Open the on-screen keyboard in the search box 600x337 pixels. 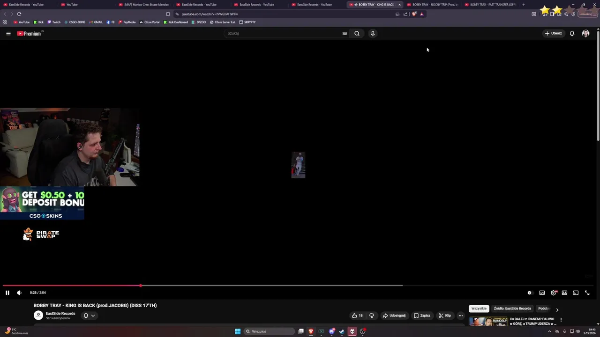click(345, 33)
